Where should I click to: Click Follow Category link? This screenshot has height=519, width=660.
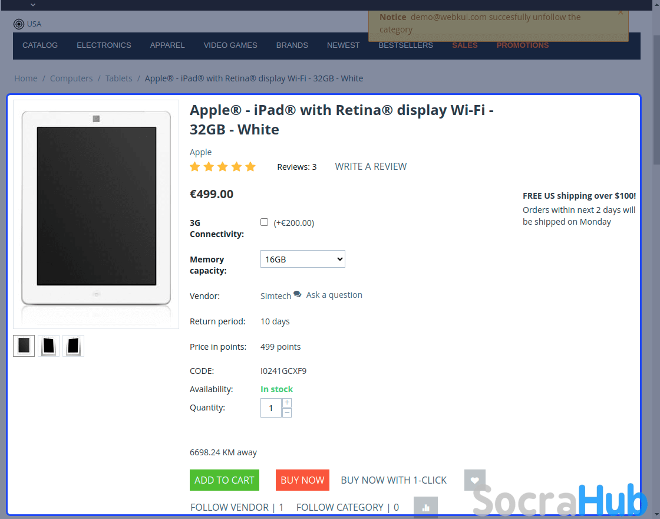[348, 507]
